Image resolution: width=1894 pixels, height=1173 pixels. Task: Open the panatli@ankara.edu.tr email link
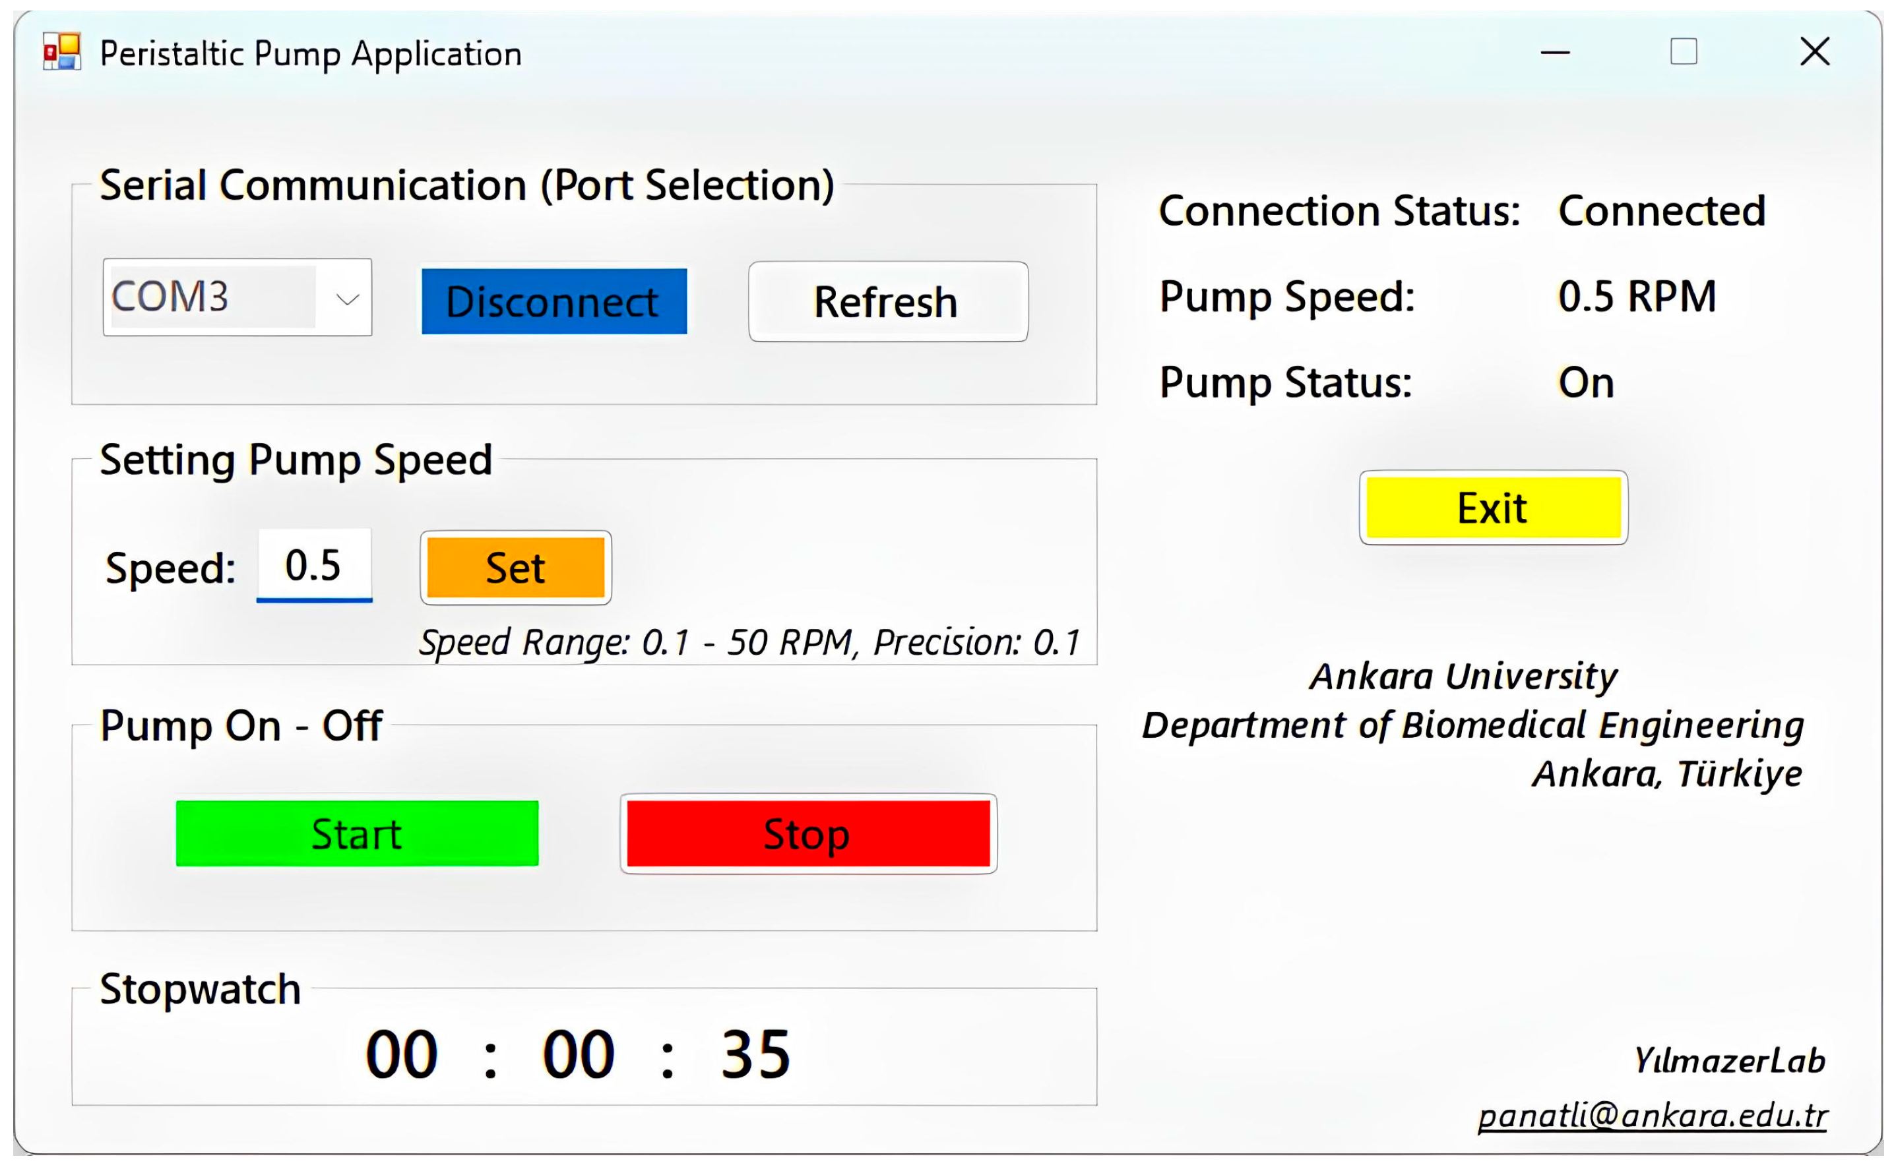click(x=1652, y=1116)
